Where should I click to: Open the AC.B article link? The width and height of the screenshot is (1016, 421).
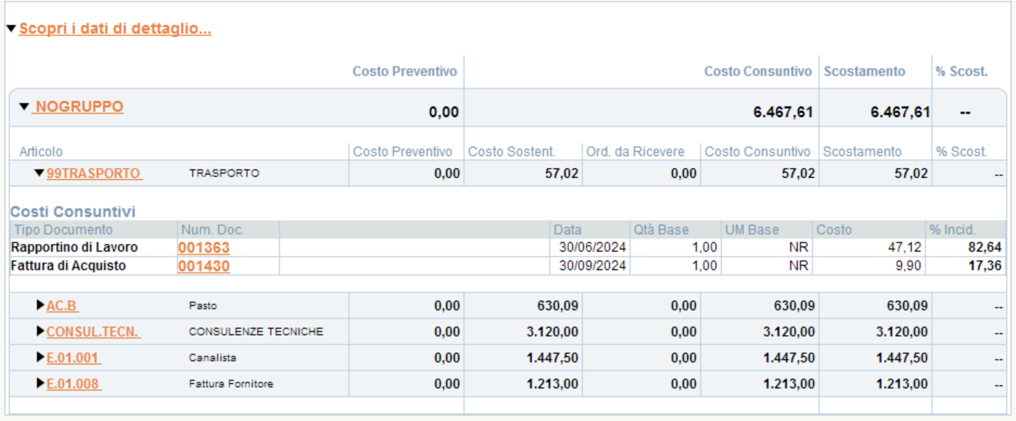(62, 305)
